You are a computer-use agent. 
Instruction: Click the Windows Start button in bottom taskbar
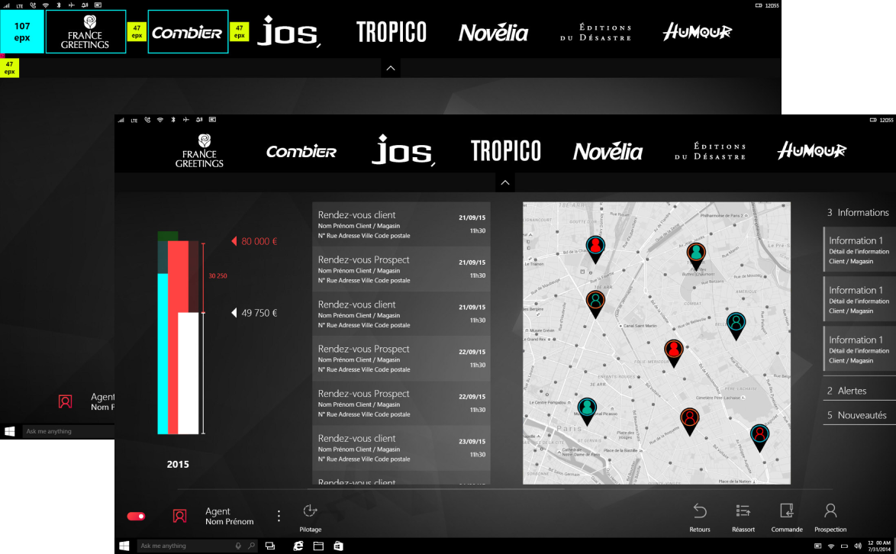(124, 546)
